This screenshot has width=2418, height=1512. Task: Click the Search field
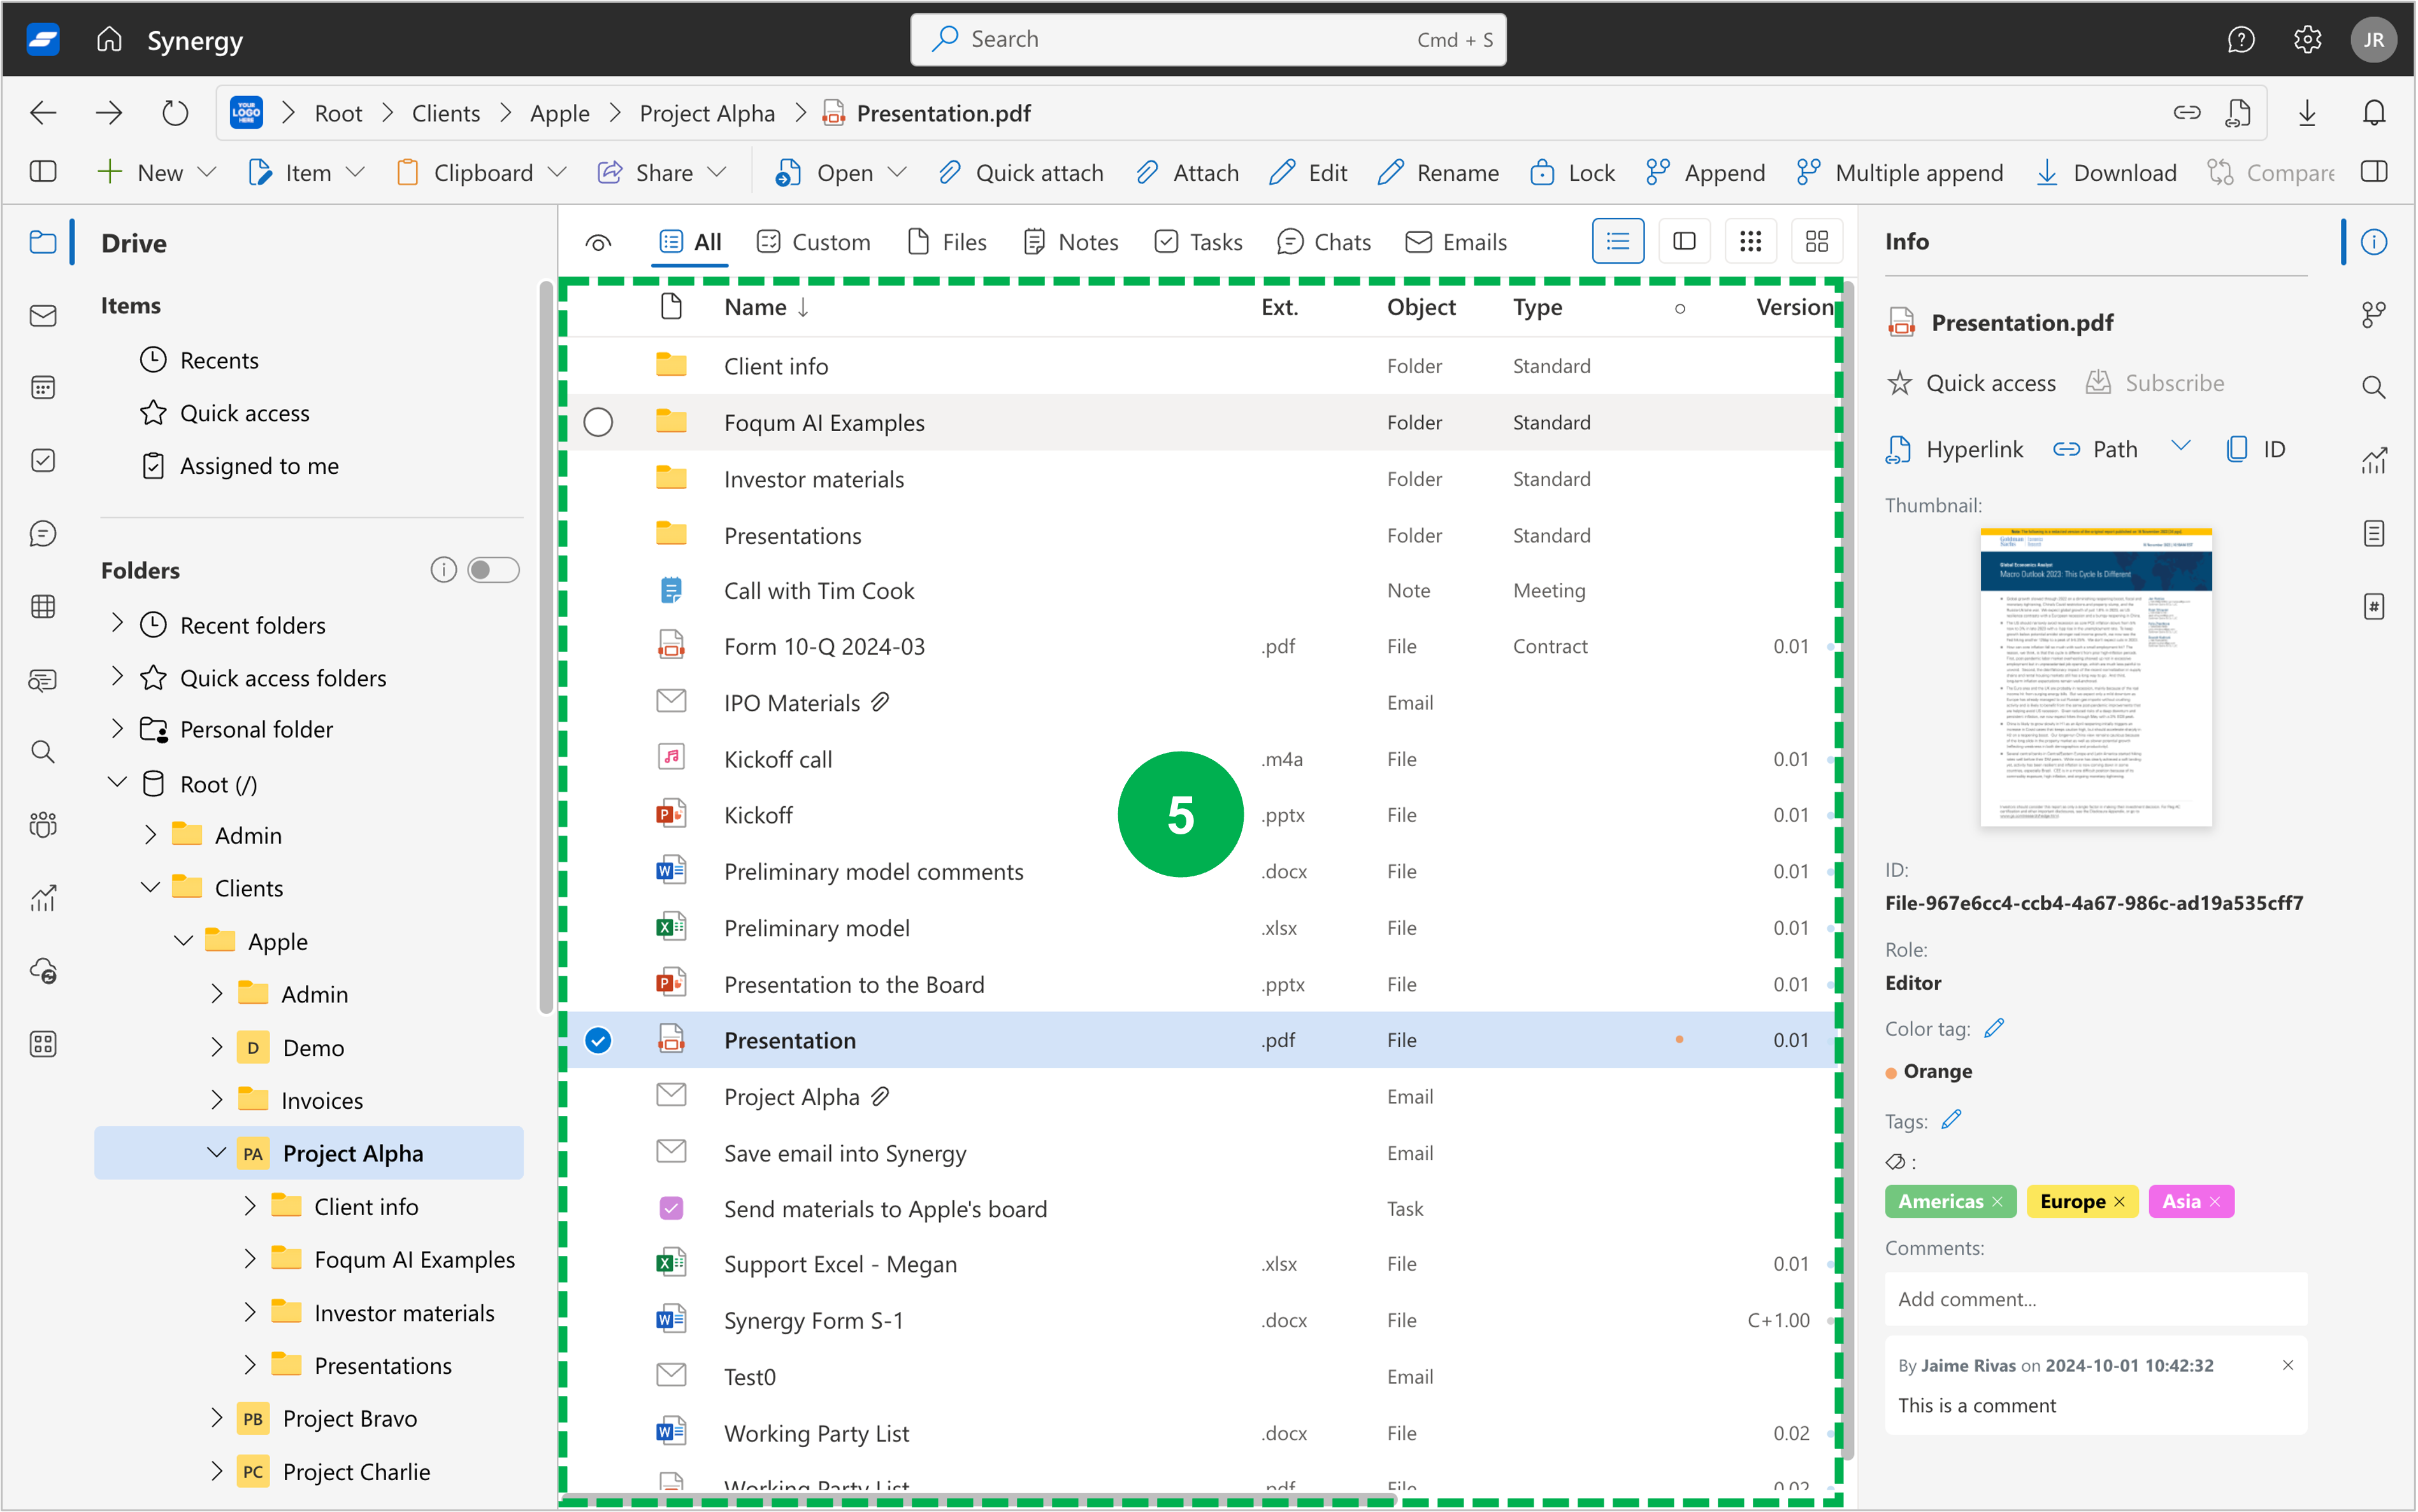(x=1207, y=39)
